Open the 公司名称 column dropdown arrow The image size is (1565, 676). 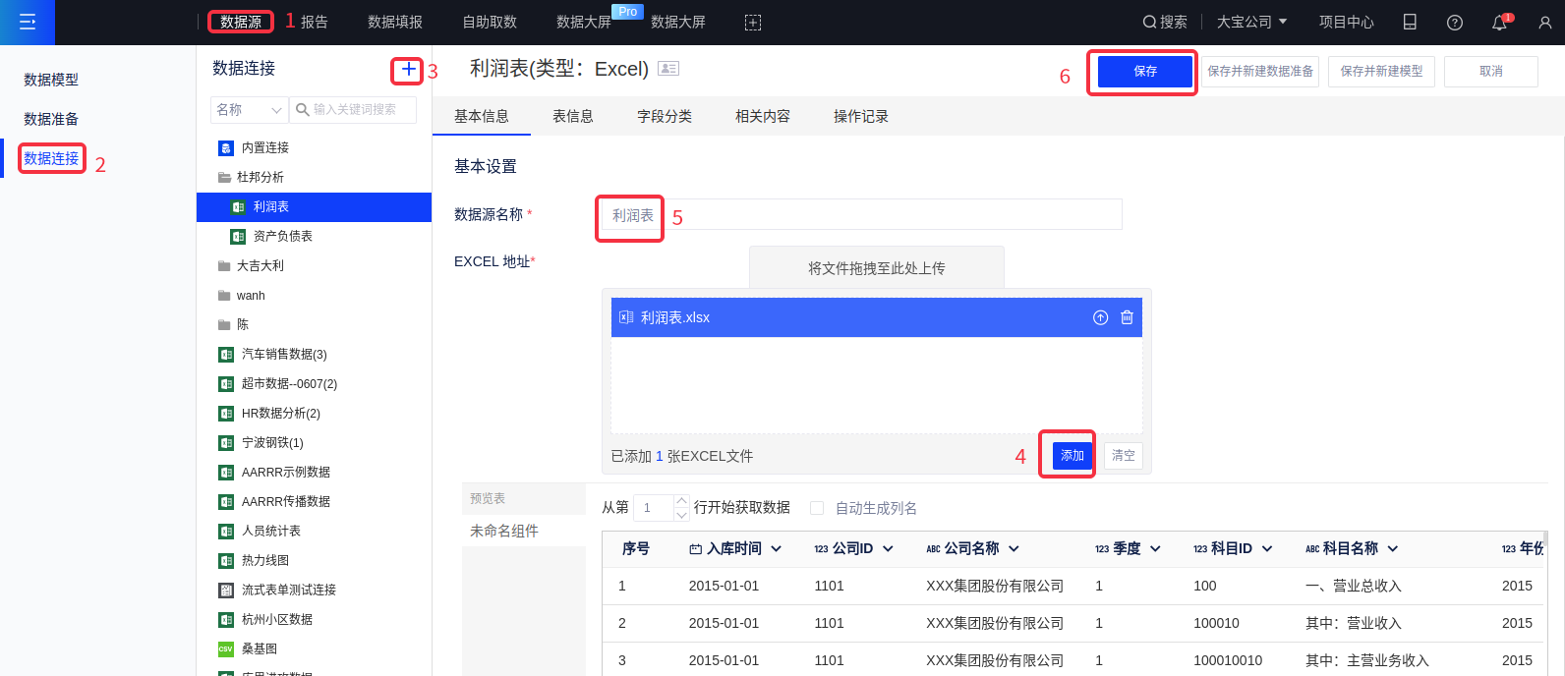[1014, 549]
